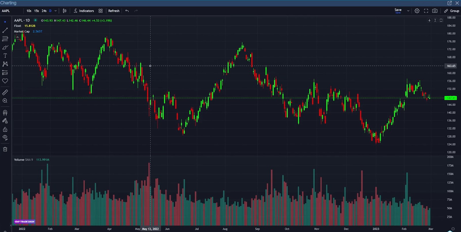Click the Day Trade Dash logo
Screen dimensions: 461x232
pyautogui.click(x=25, y=221)
